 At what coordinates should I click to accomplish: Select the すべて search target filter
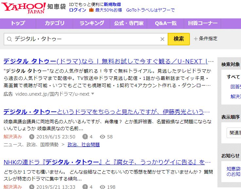pyautogui.click(x=233, y=77)
